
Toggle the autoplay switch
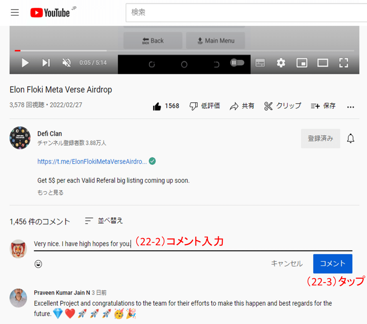(237, 63)
